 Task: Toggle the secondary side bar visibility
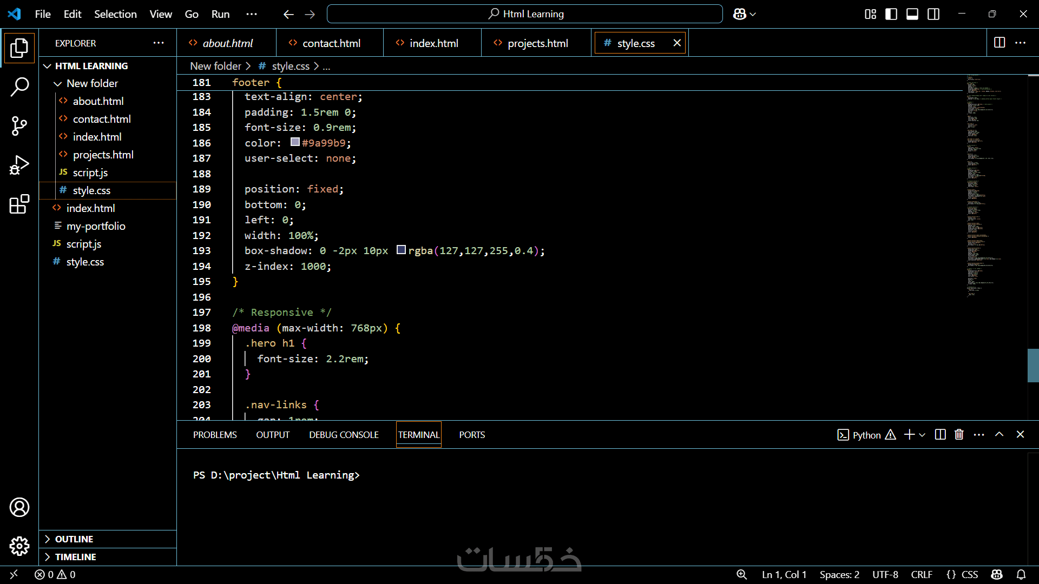pos(933,14)
